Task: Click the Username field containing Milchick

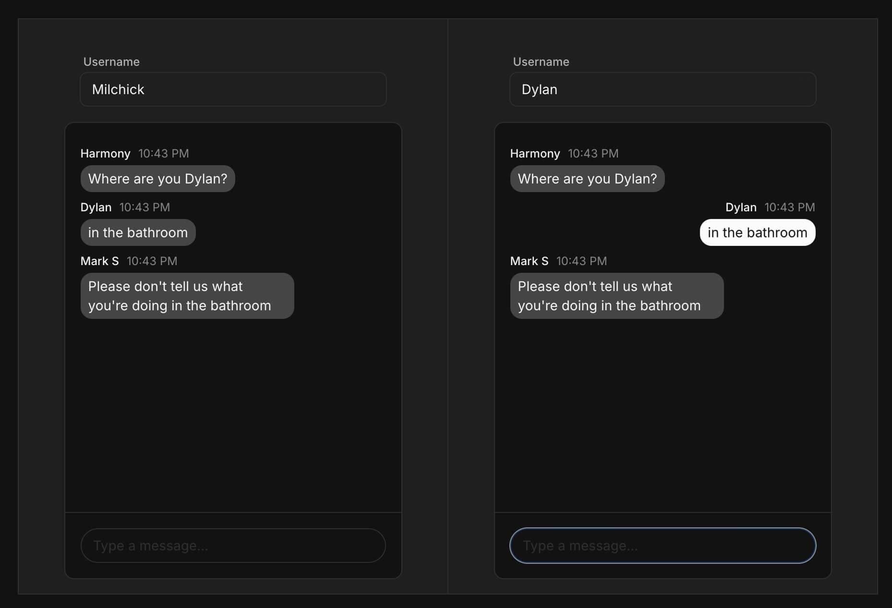Action: pyautogui.click(x=233, y=89)
